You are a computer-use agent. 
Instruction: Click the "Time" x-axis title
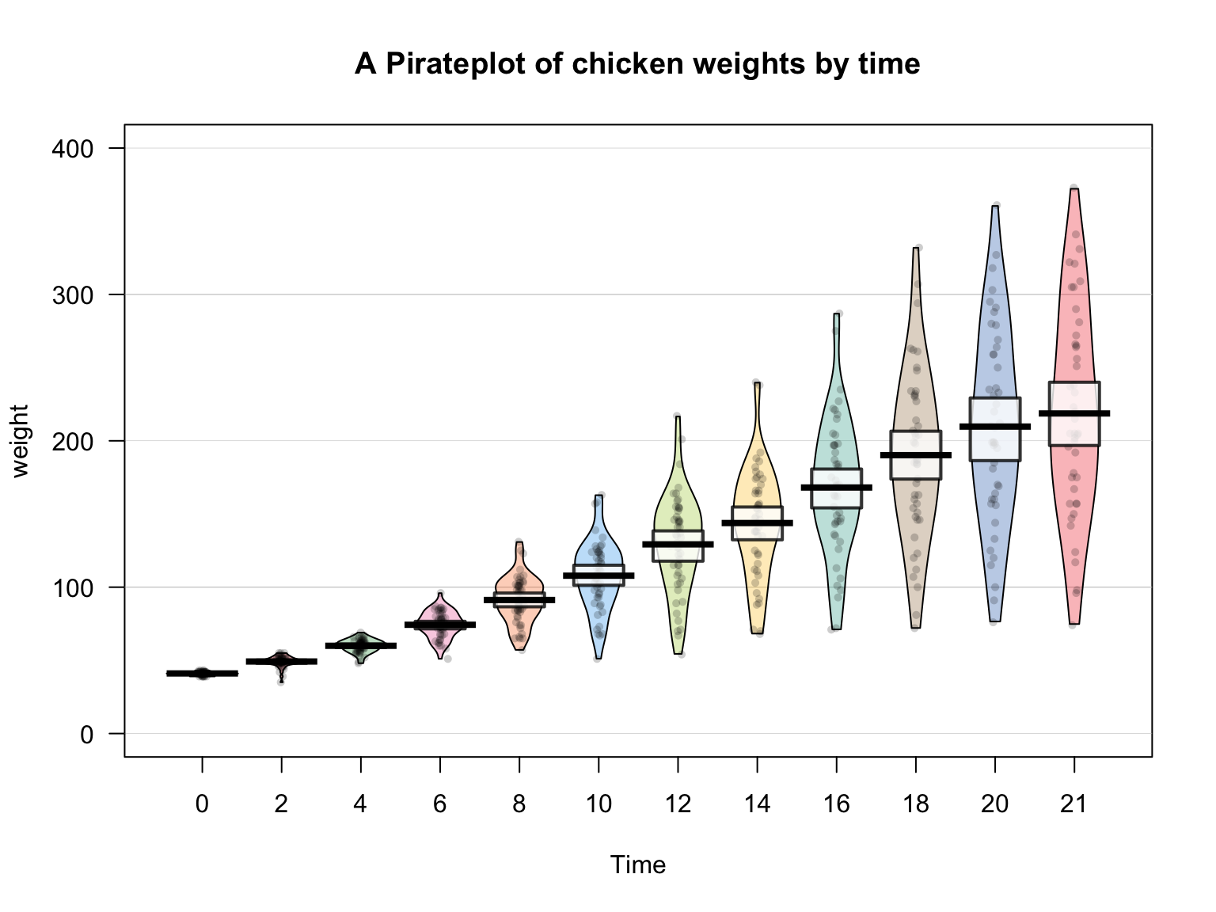(x=637, y=865)
